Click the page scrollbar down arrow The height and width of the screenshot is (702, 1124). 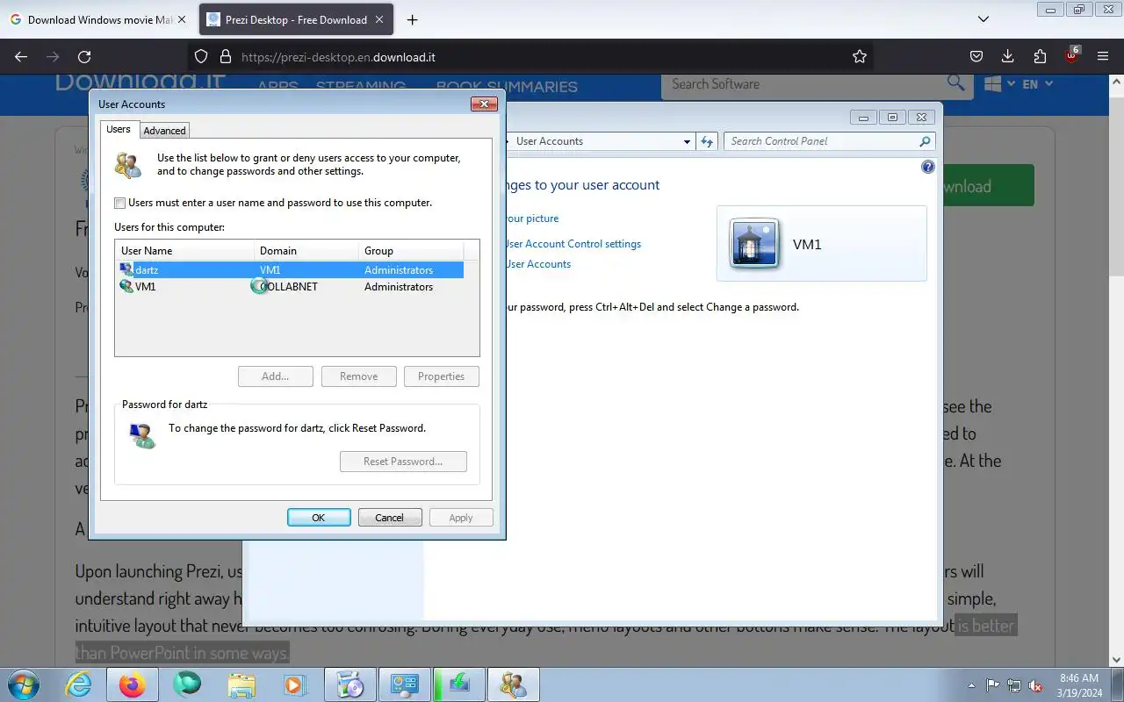tap(1116, 659)
